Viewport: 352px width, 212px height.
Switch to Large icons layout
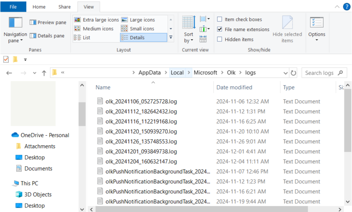point(138,20)
